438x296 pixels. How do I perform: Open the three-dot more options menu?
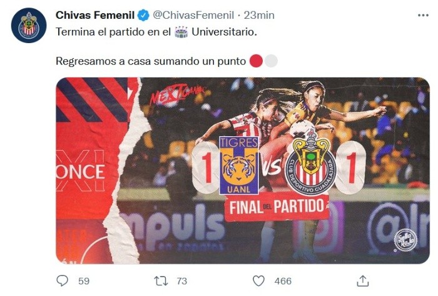pos(423,15)
